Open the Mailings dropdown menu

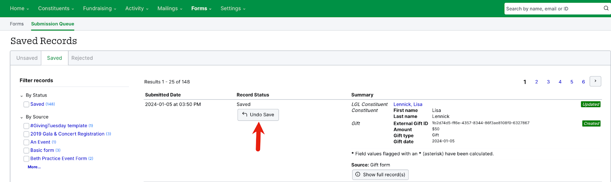(170, 8)
